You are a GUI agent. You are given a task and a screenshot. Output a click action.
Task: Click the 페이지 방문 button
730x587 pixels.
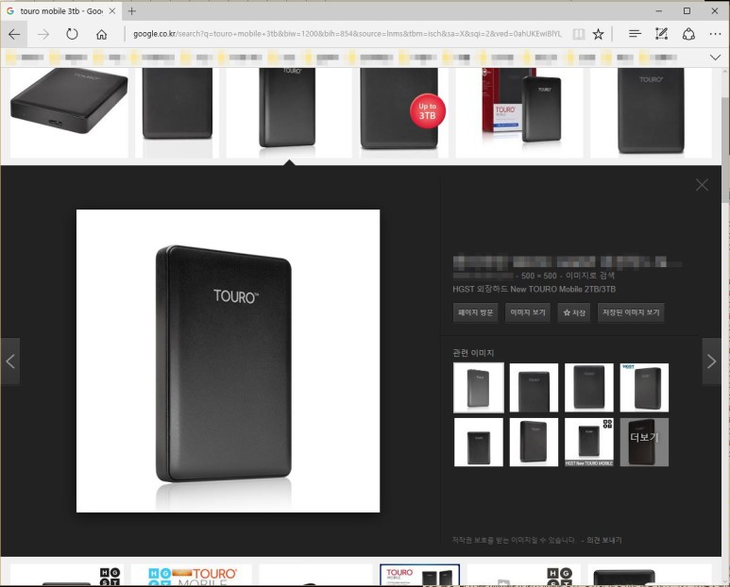pos(475,312)
